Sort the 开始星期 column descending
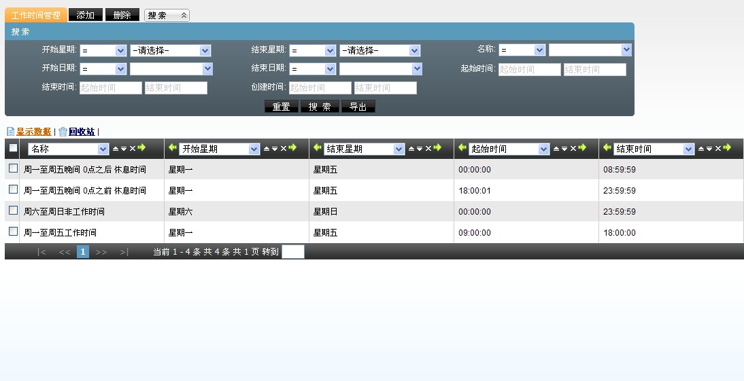This screenshot has width=744, height=381. click(x=274, y=149)
